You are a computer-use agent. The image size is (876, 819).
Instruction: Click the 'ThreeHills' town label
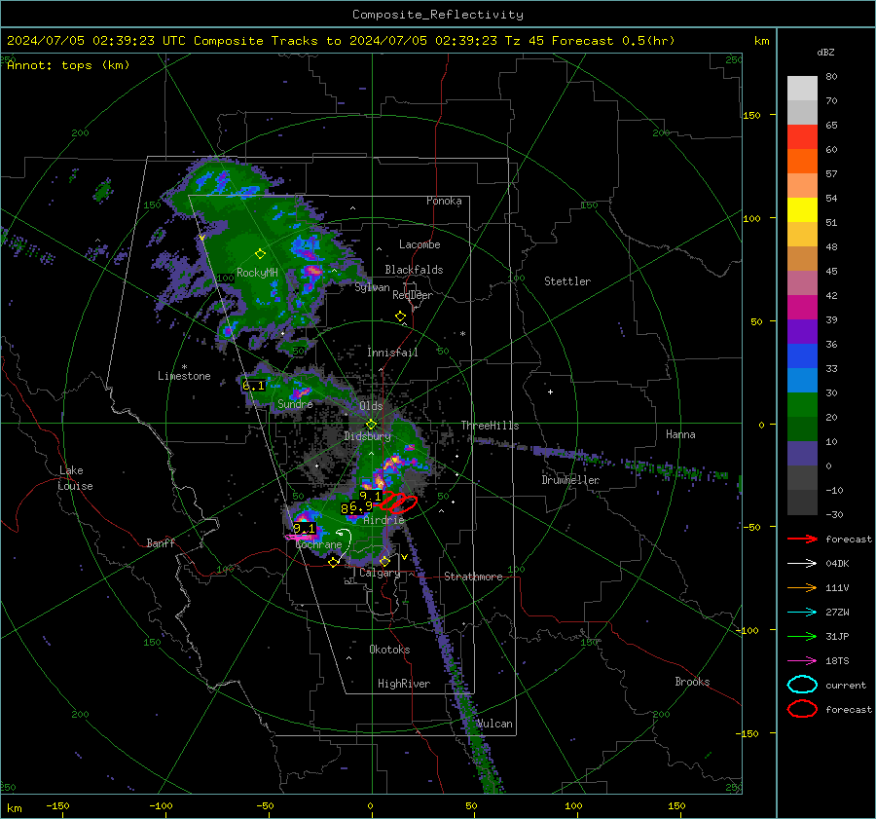click(490, 426)
